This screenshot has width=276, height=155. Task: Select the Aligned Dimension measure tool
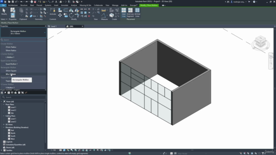click(x=103, y=10)
